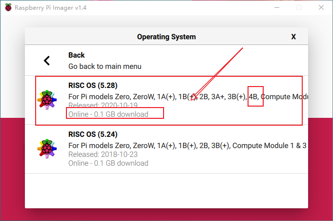Click 'Online - 0.1 GB download' under RISC OS 5.28
Screen dimensions: 333x221
click(x=108, y=114)
